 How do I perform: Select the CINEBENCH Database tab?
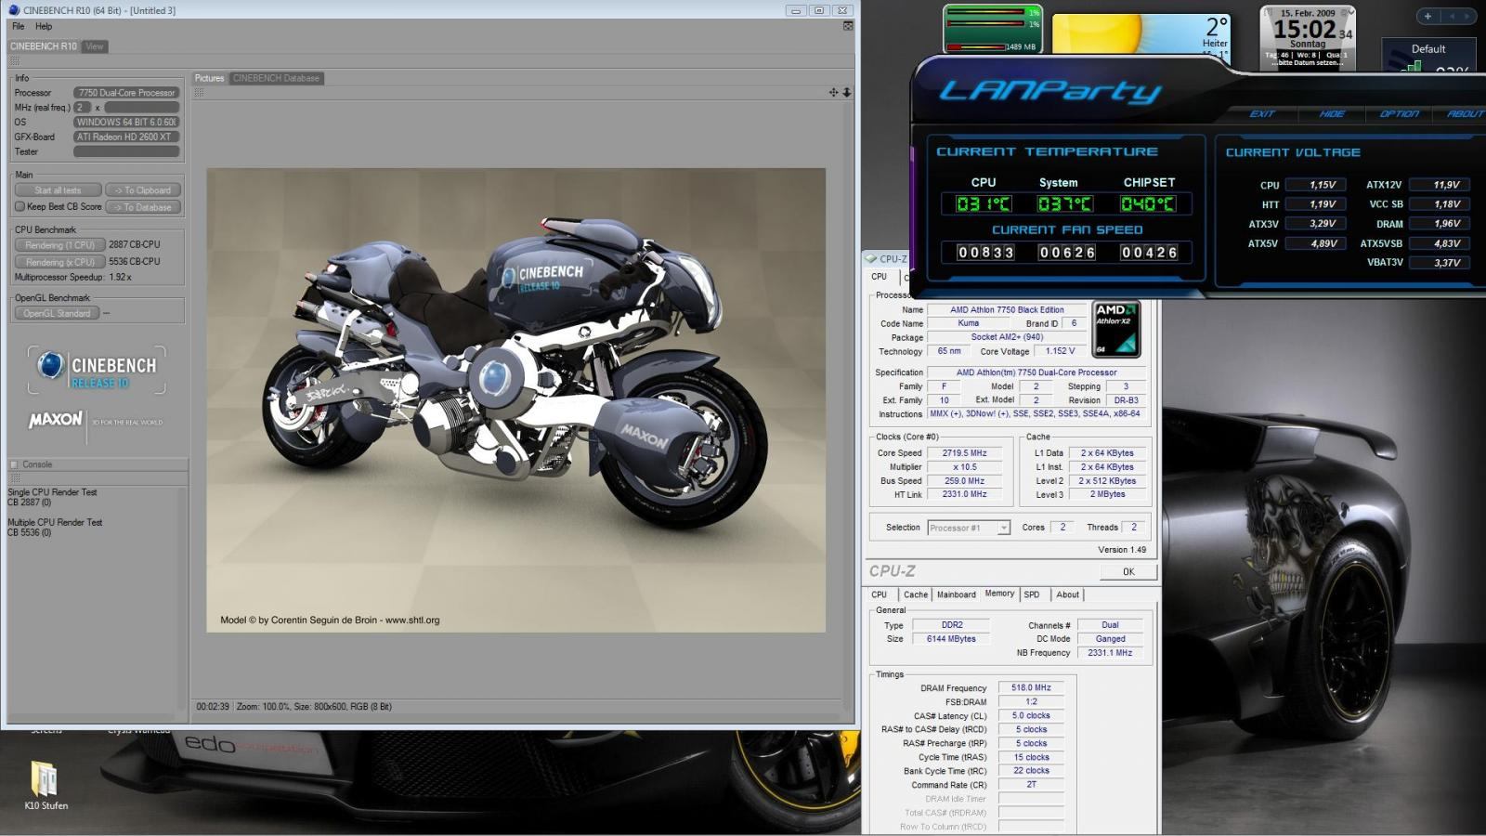(x=276, y=78)
